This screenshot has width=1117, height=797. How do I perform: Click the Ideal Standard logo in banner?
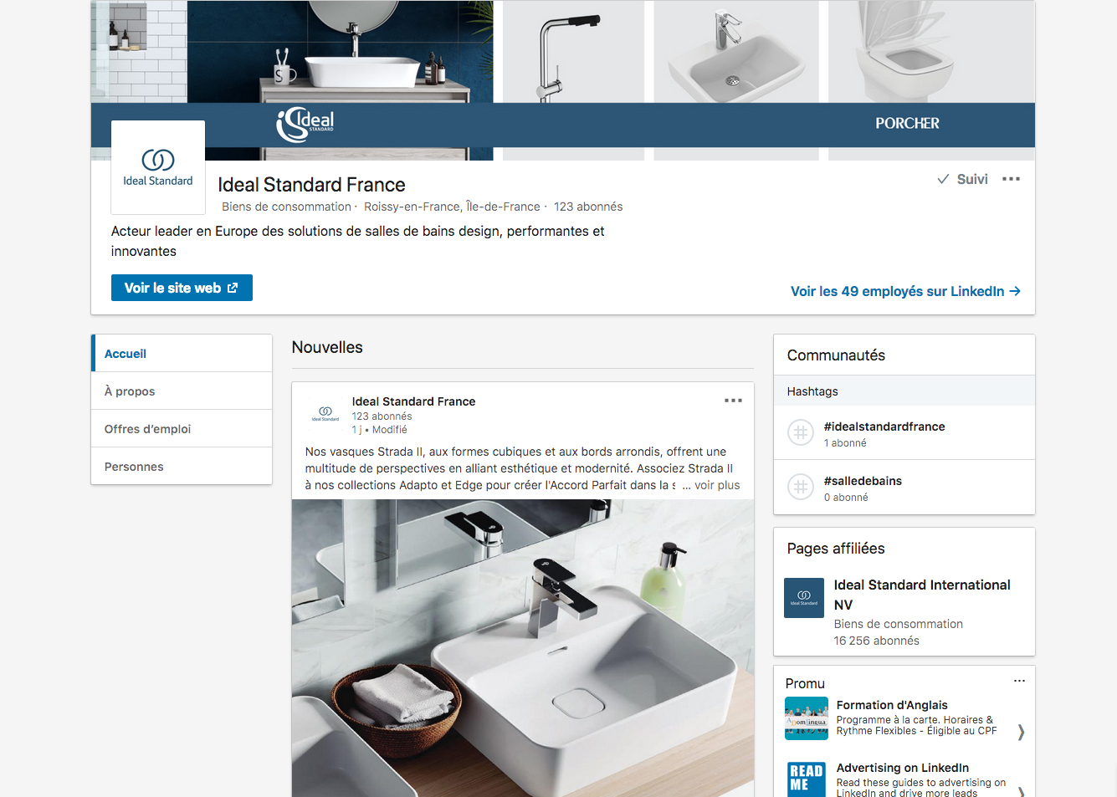click(305, 125)
